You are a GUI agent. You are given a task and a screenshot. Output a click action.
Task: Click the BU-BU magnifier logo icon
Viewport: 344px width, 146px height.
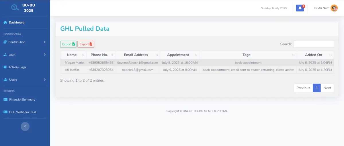coord(15,8)
